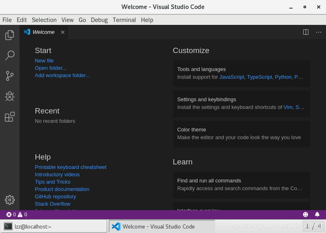Open the Edit menu

pos(22,20)
